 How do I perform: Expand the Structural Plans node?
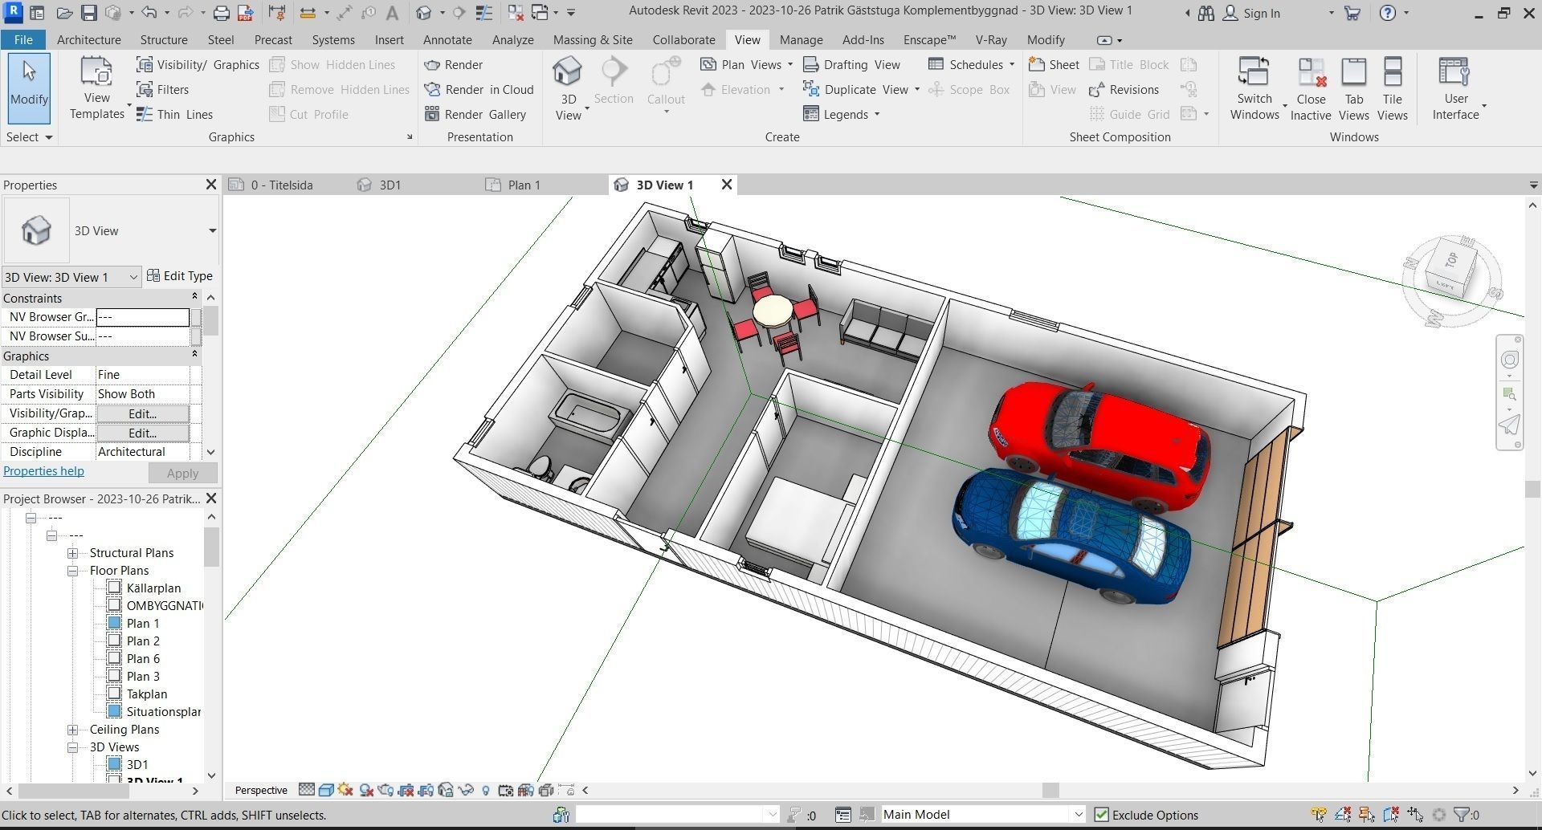pyautogui.click(x=73, y=553)
